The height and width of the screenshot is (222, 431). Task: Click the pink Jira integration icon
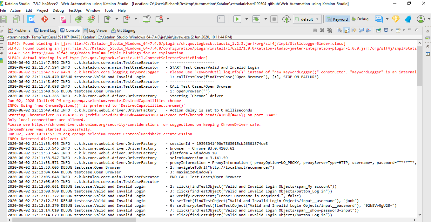pyautogui.click(x=63, y=19)
